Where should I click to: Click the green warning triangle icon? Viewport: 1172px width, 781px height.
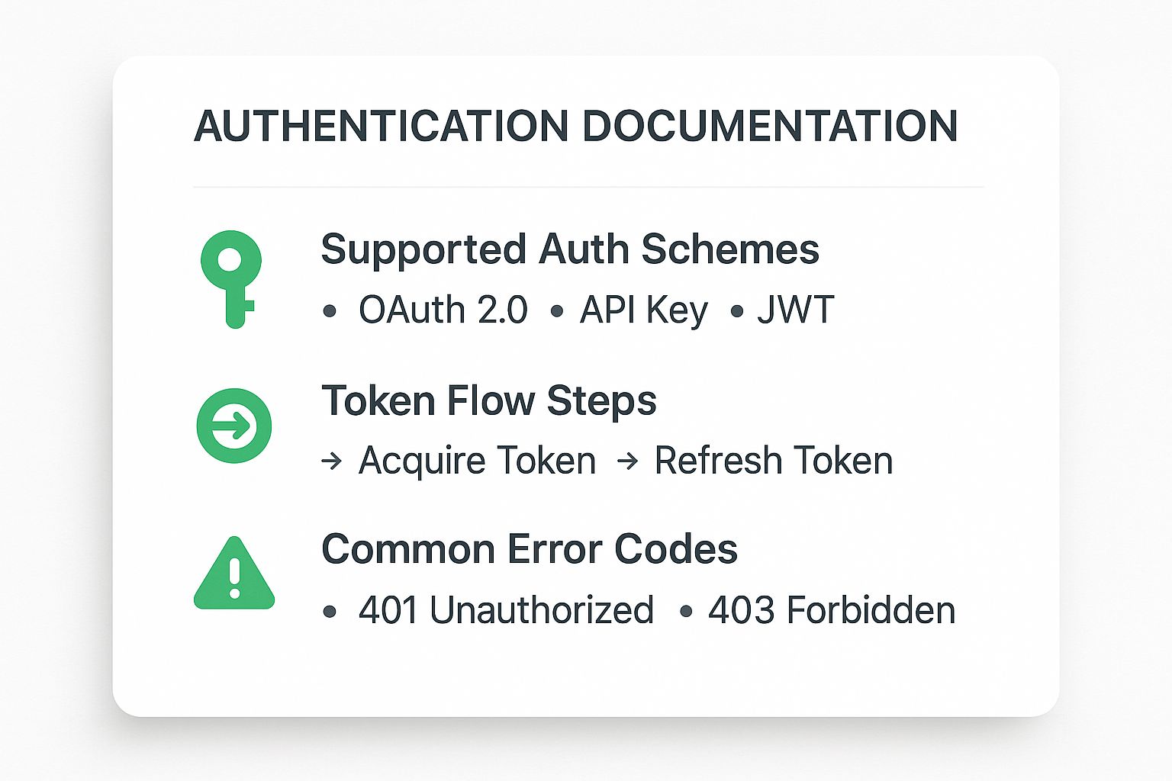pyautogui.click(x=234, y=574)
